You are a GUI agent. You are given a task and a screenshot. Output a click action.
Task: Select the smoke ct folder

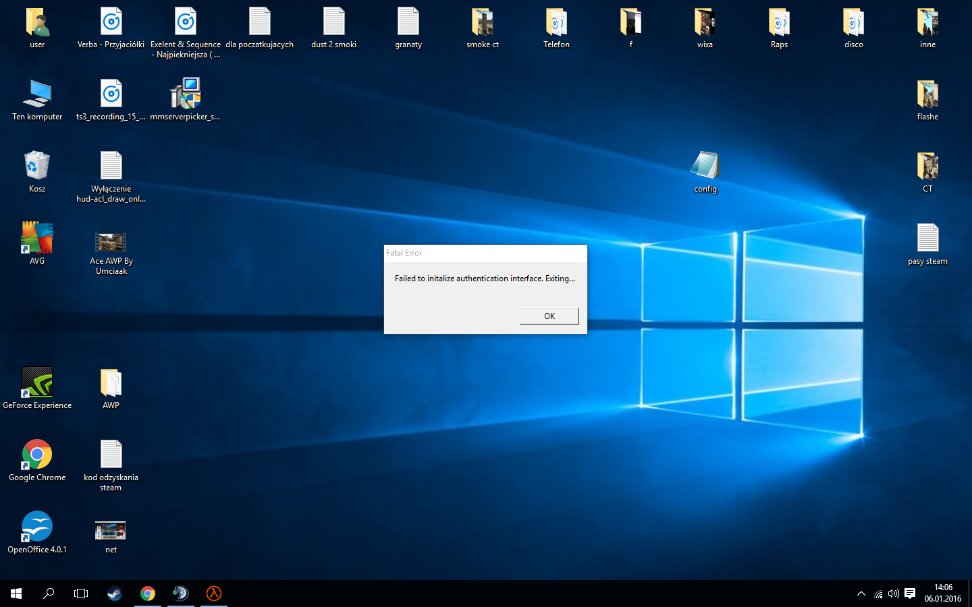click(483, 28)
